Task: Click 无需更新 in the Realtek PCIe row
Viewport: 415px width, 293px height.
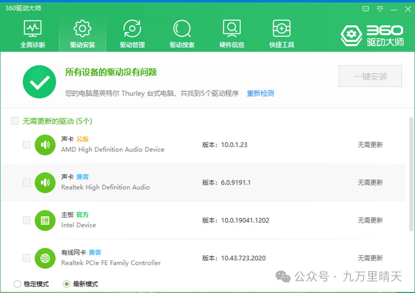Action: [x=370, y=258]
